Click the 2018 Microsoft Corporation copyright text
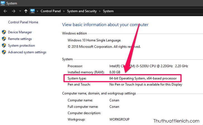The height and width of the screenshot is (125, 203). 104,47
